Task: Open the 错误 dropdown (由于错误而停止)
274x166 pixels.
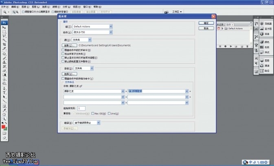Action: point(99,122)
